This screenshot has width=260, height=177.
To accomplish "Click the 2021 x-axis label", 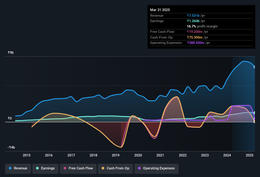I will point(160,155).
